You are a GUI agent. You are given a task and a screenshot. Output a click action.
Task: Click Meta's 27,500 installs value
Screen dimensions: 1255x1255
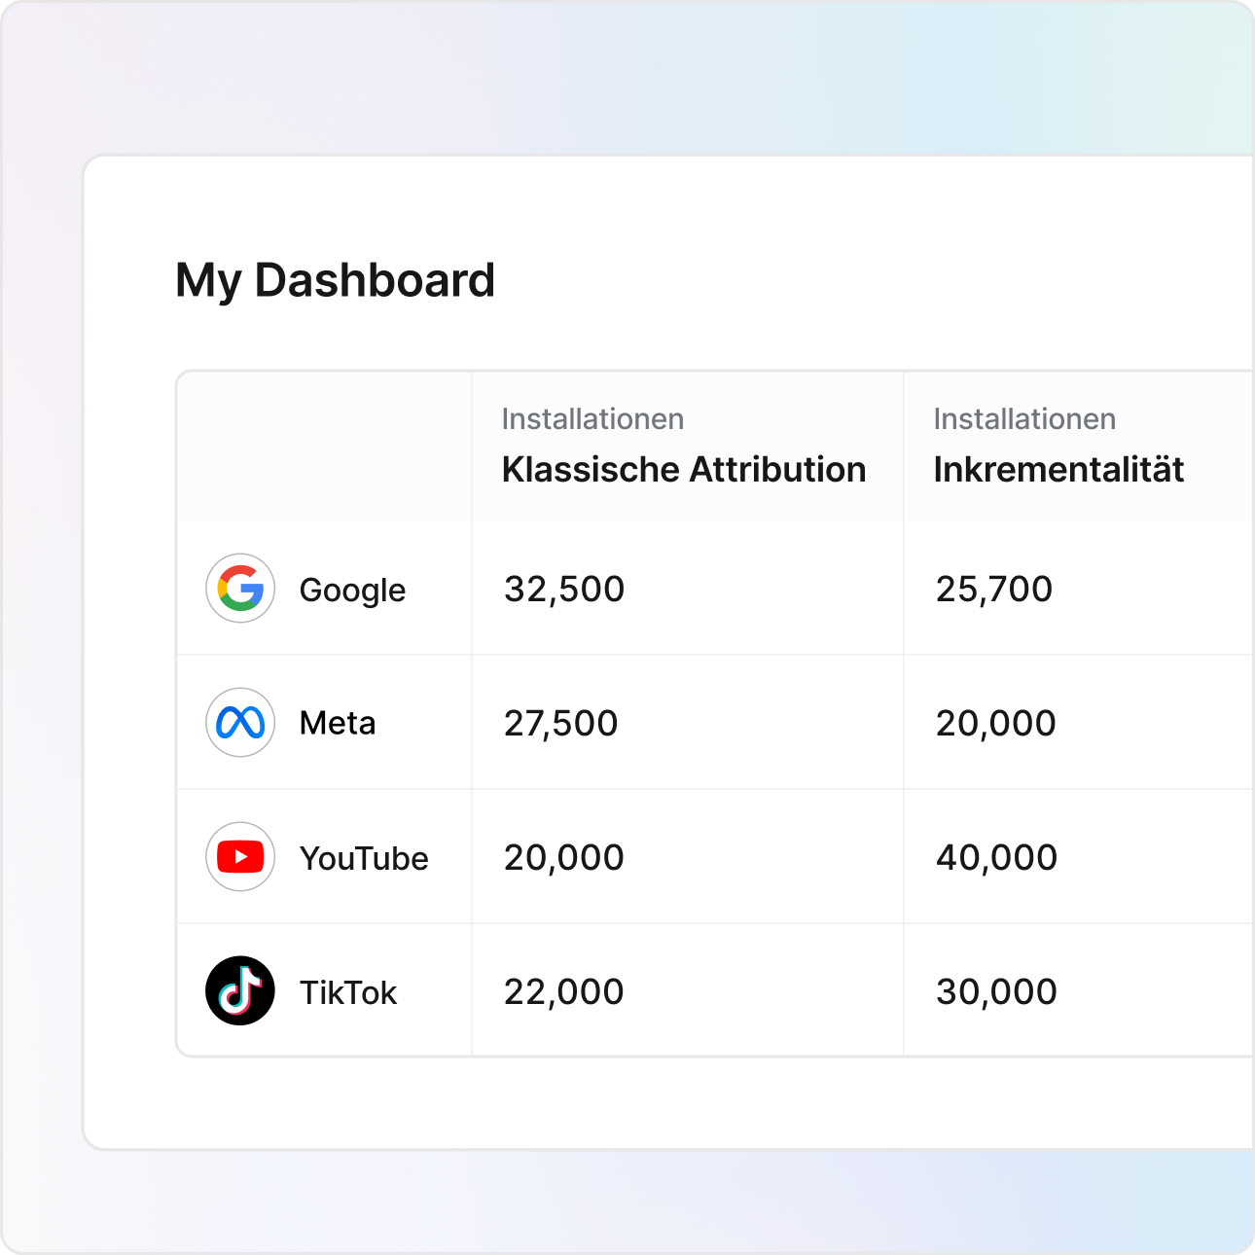560,724
